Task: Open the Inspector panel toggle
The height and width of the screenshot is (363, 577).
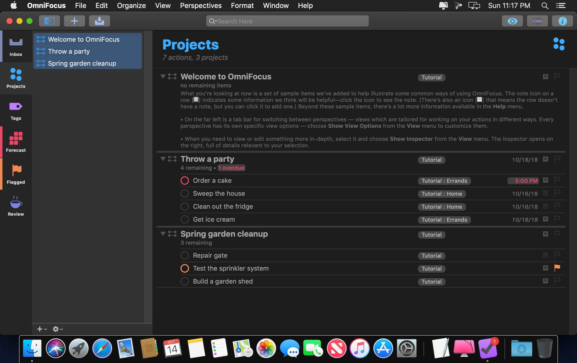Action: (562, 20)
